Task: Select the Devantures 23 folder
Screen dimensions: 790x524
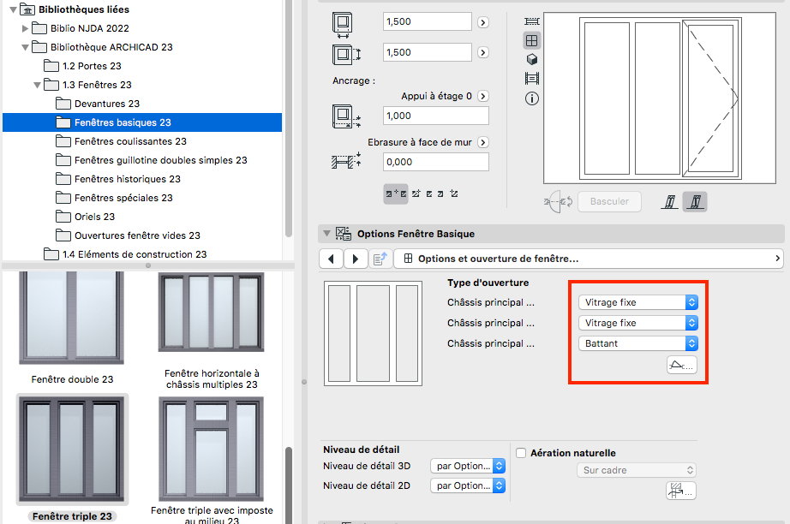Action: click(142, 104)
